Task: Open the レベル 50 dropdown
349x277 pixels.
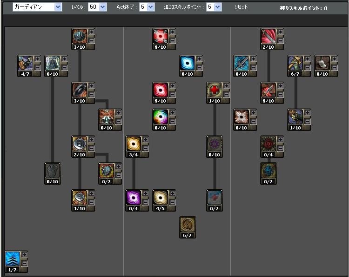Action: 97,7
